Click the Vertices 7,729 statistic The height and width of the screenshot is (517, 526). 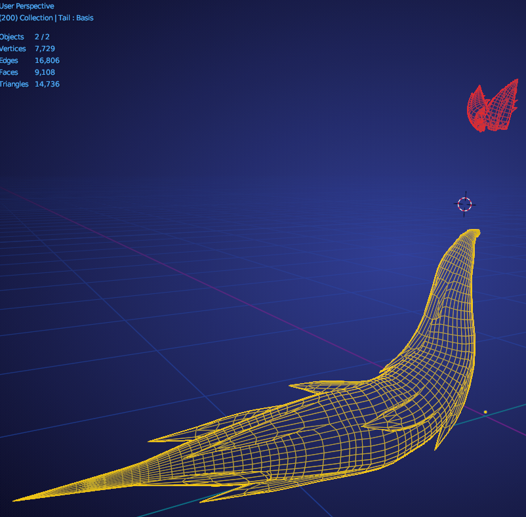(x=28, y=49)
